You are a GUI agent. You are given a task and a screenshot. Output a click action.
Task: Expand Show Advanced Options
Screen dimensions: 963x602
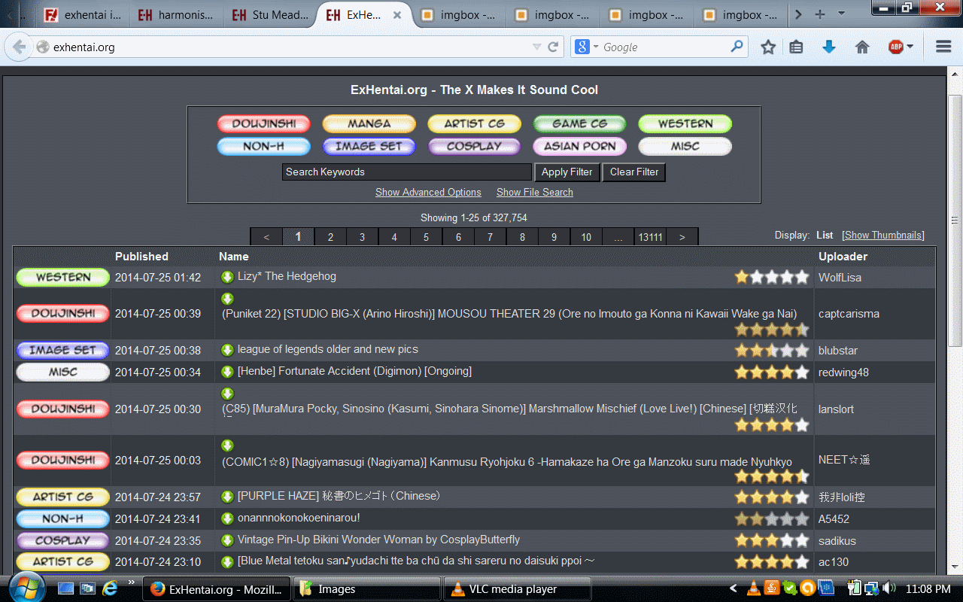[428, 193]
